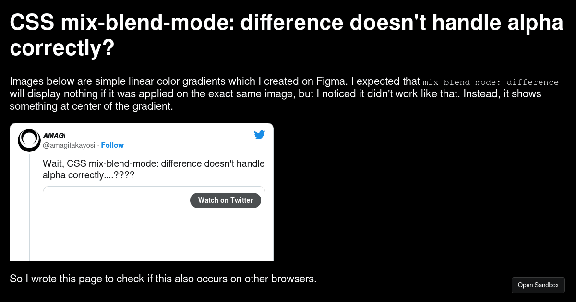The height and width of the screenshot is (302, 576).
Task: Click the Follow link for @amagitakayosi
Action: click(x=112, y=145)
